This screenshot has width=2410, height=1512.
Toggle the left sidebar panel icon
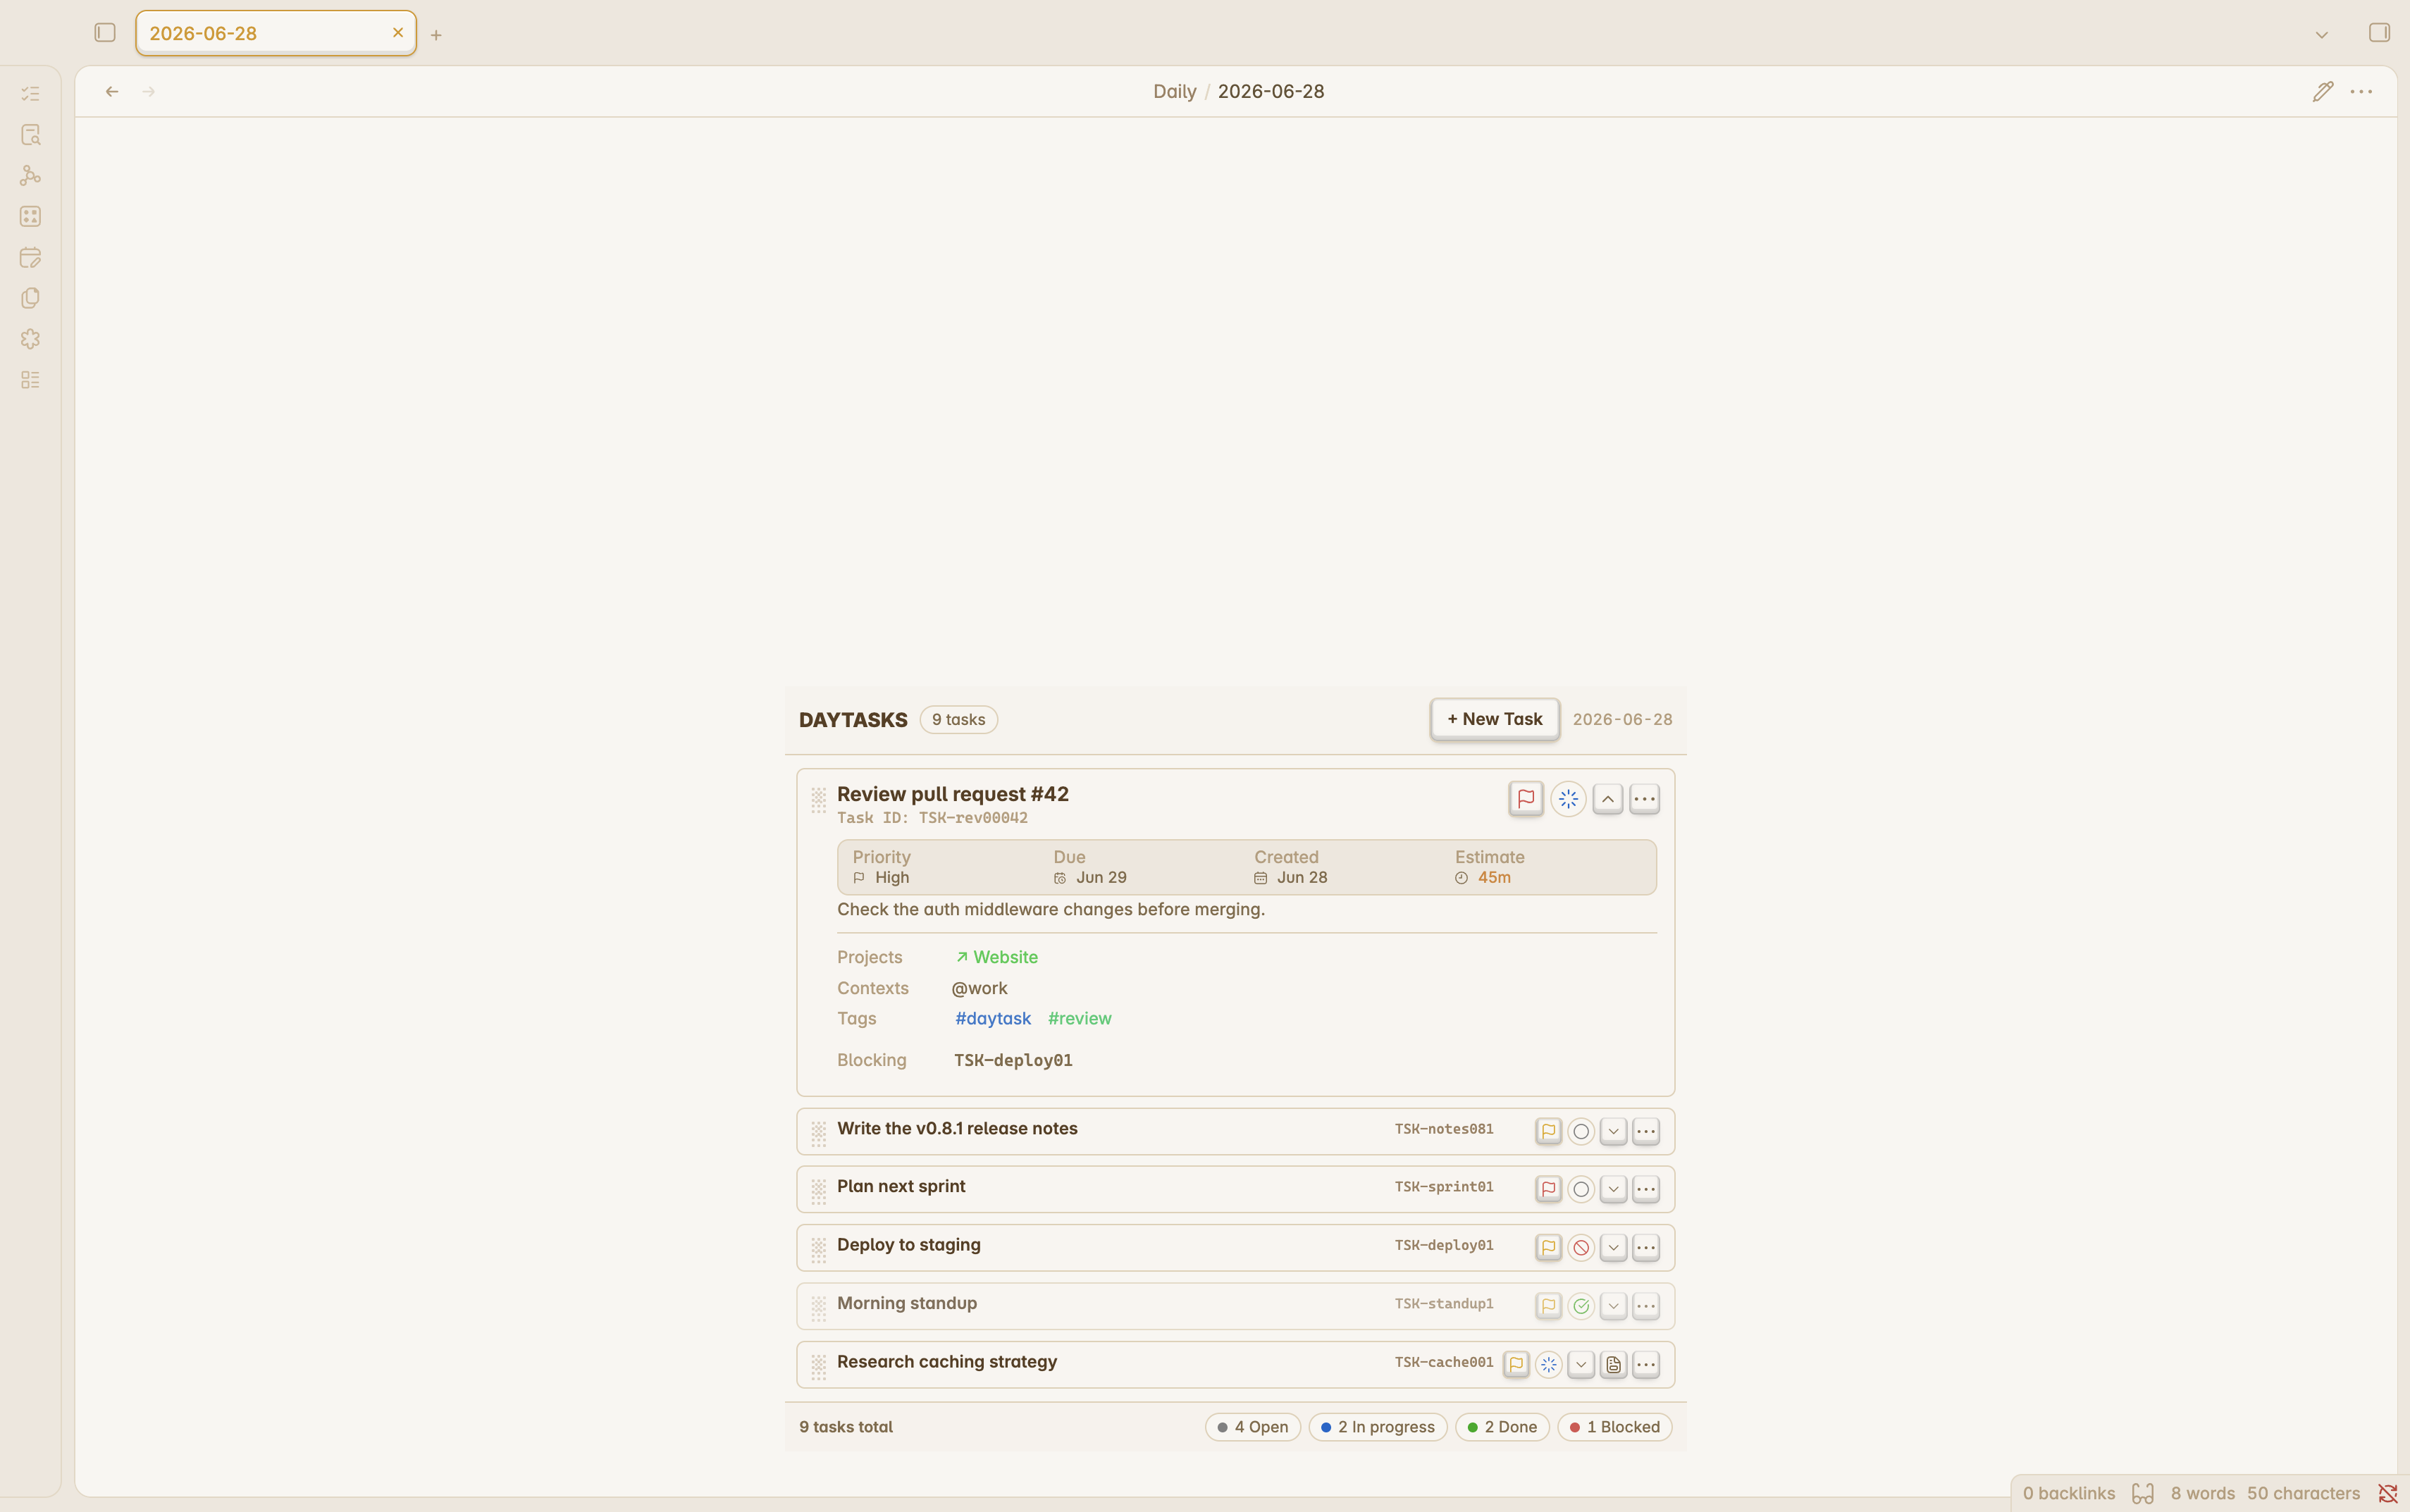(105, 33)
